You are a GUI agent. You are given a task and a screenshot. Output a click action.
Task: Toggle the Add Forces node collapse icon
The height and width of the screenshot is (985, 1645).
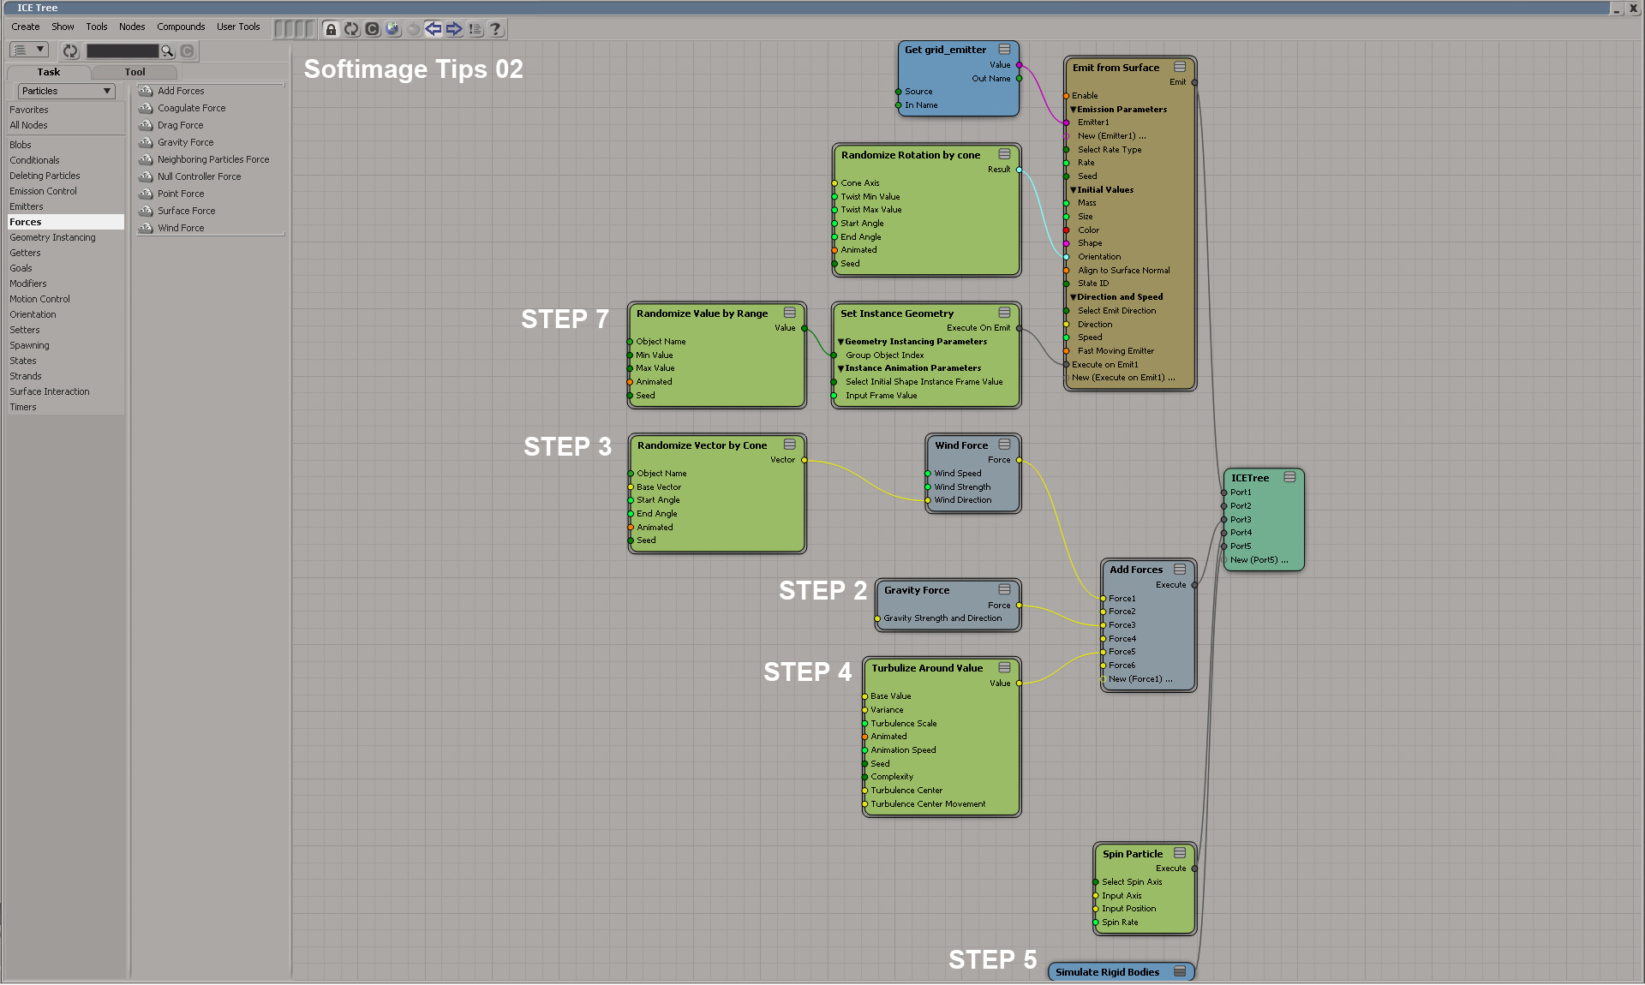point(1180,569)
